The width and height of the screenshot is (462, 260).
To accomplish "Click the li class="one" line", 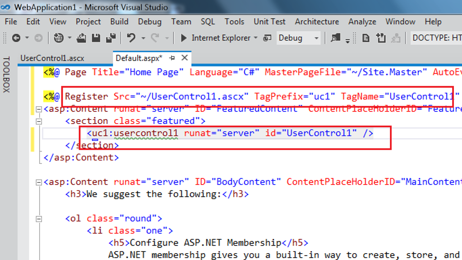I will pyautogui.click(x=130, y=231).
